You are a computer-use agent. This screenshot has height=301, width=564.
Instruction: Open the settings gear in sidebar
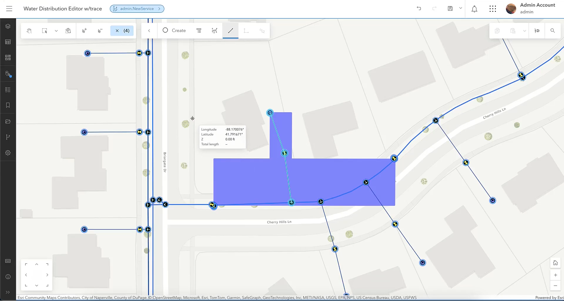click(8, 153)
